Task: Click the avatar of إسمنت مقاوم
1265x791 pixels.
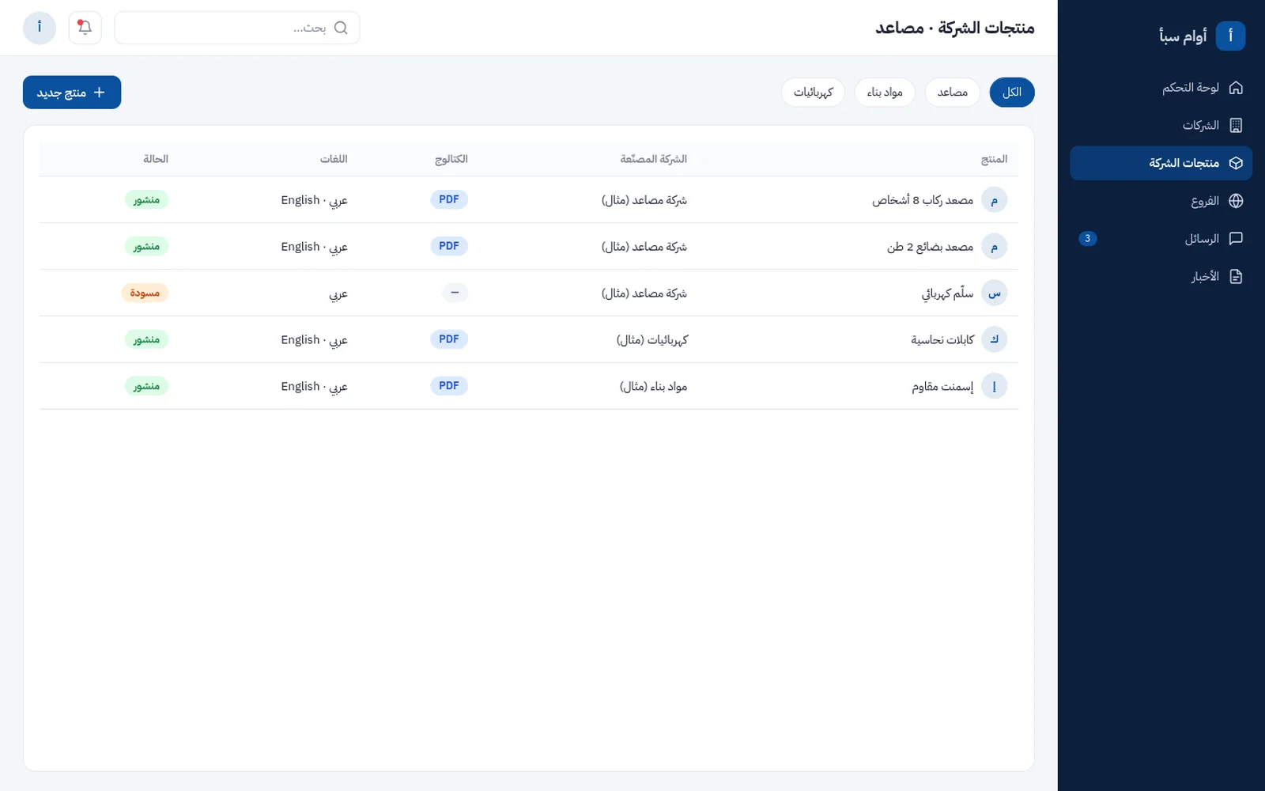Action: click(994, 387)
